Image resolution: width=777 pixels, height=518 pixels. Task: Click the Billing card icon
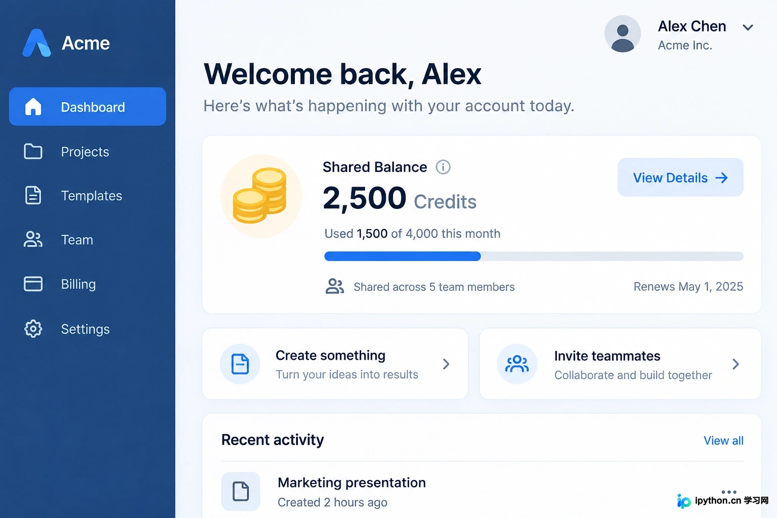(33, 284)
